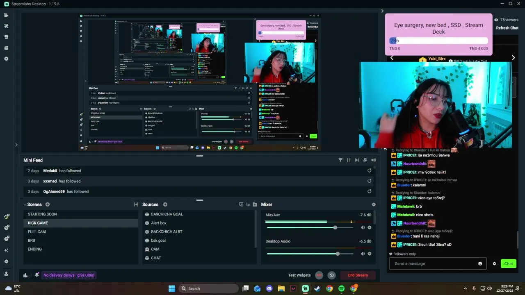Open Mixer advanced settings gear
This screenshot has width=525, height=295.
(374, 204)
